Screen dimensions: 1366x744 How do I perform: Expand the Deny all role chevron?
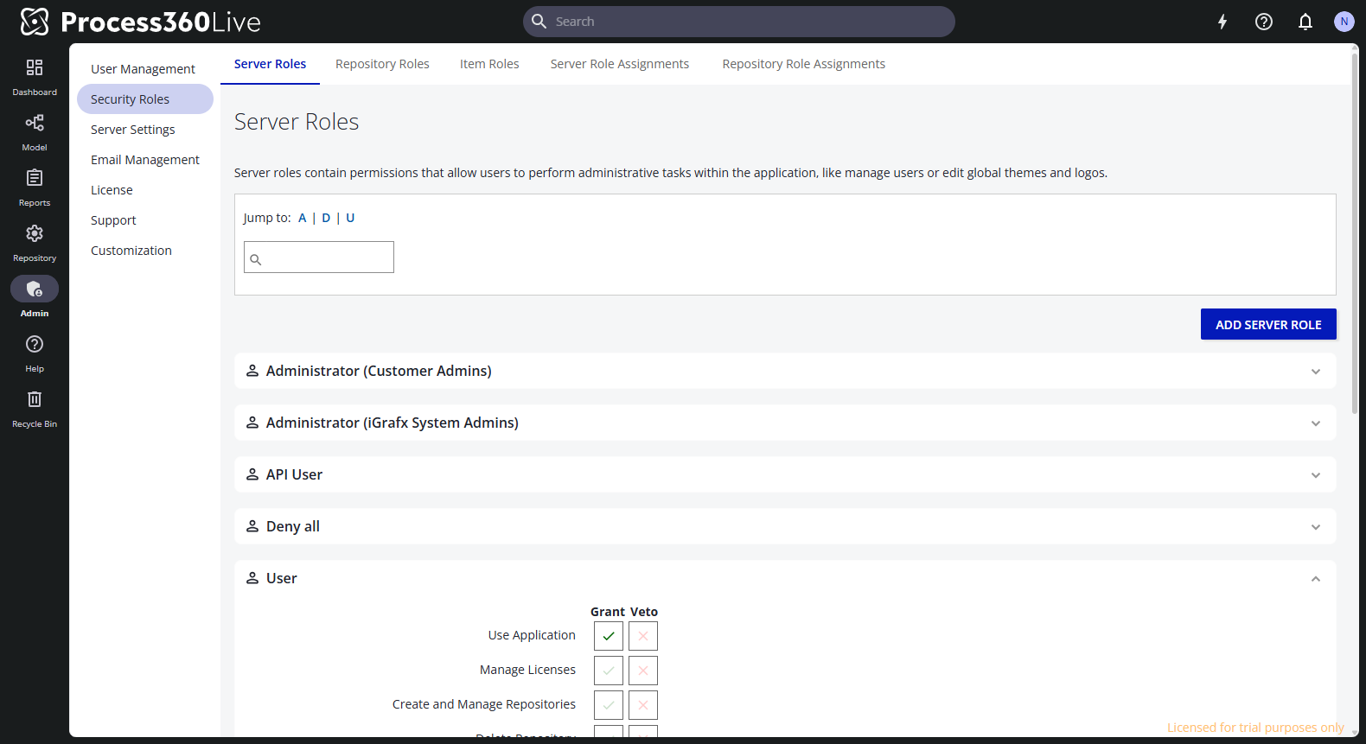1316,527
